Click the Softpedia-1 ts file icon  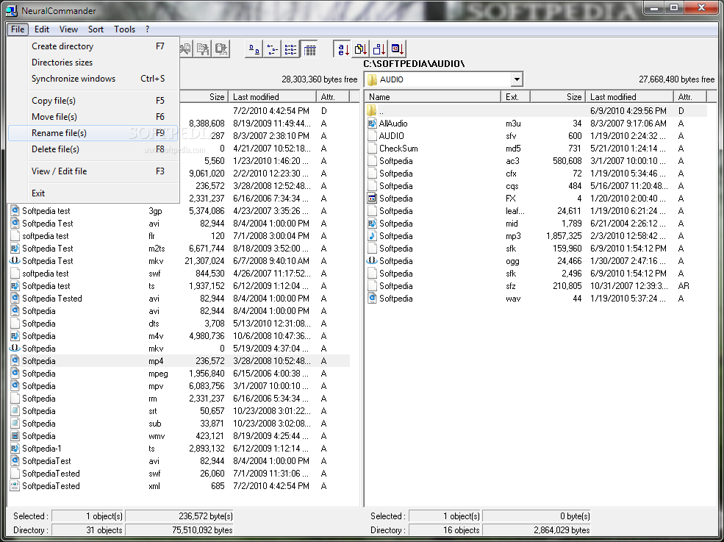(15, 448)
